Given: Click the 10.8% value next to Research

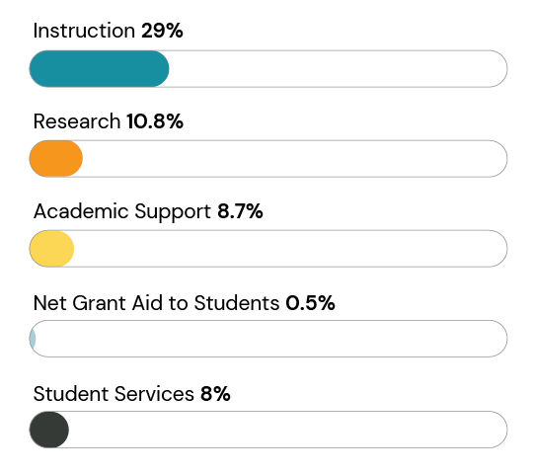Looking at the screenshot, I should pyautogui.click(x=155, y=121).
